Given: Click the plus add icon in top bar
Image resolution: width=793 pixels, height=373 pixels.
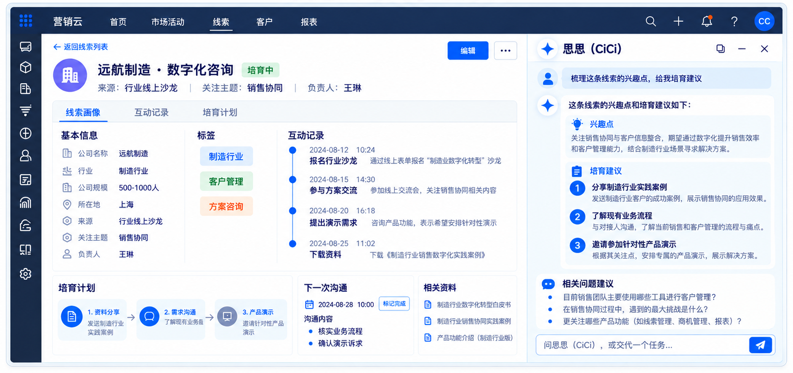Looking at the screenshot, I should (x=678, y=21).
